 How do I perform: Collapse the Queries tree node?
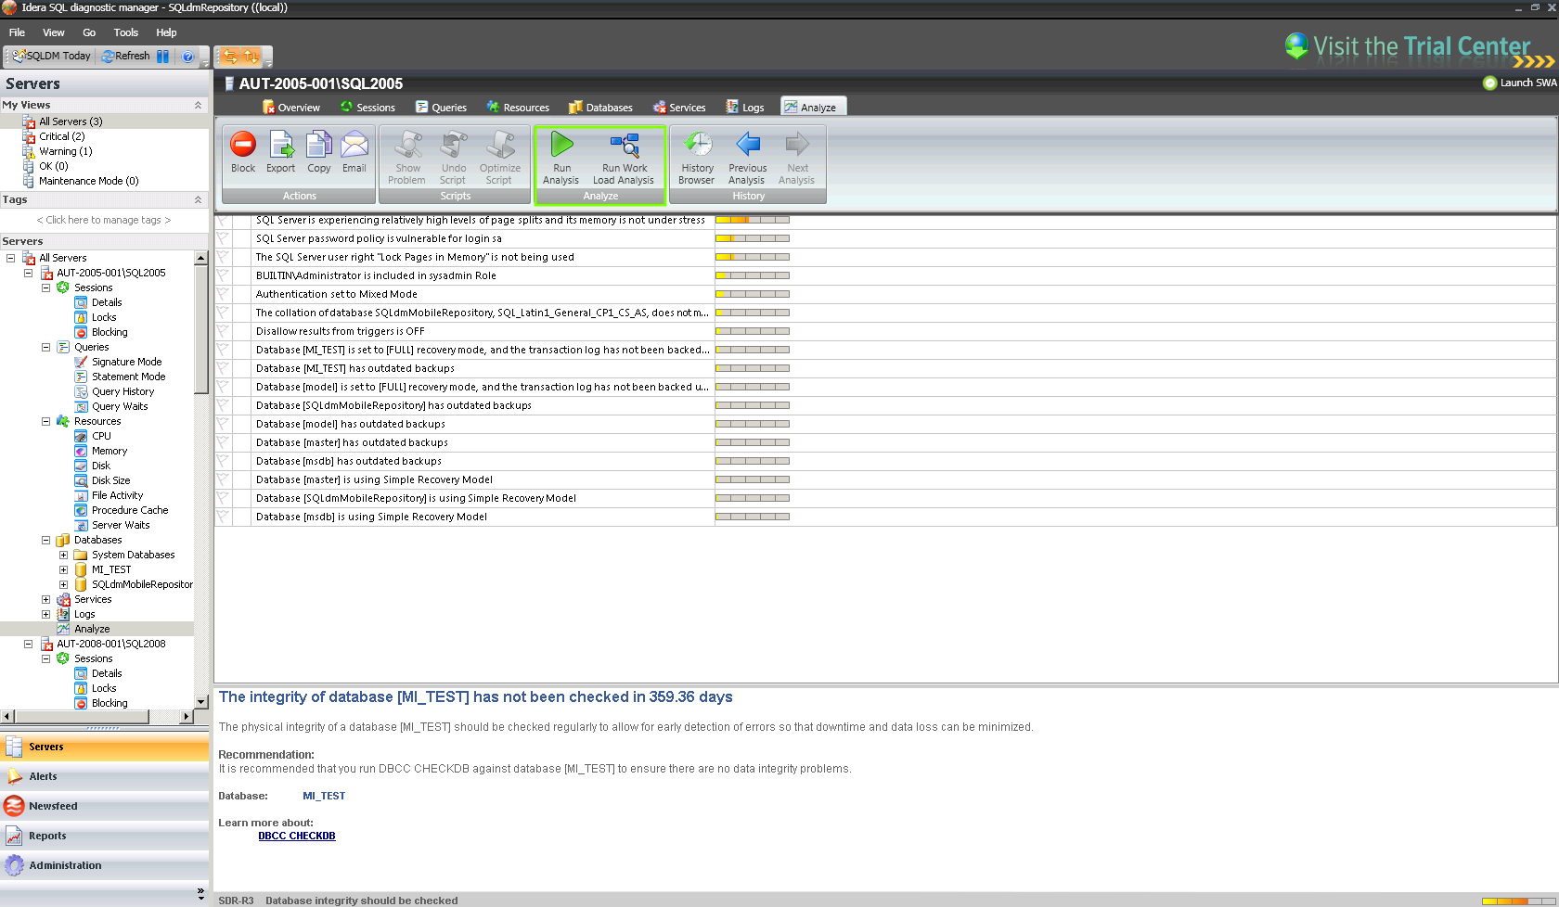[x=45, y=347]
